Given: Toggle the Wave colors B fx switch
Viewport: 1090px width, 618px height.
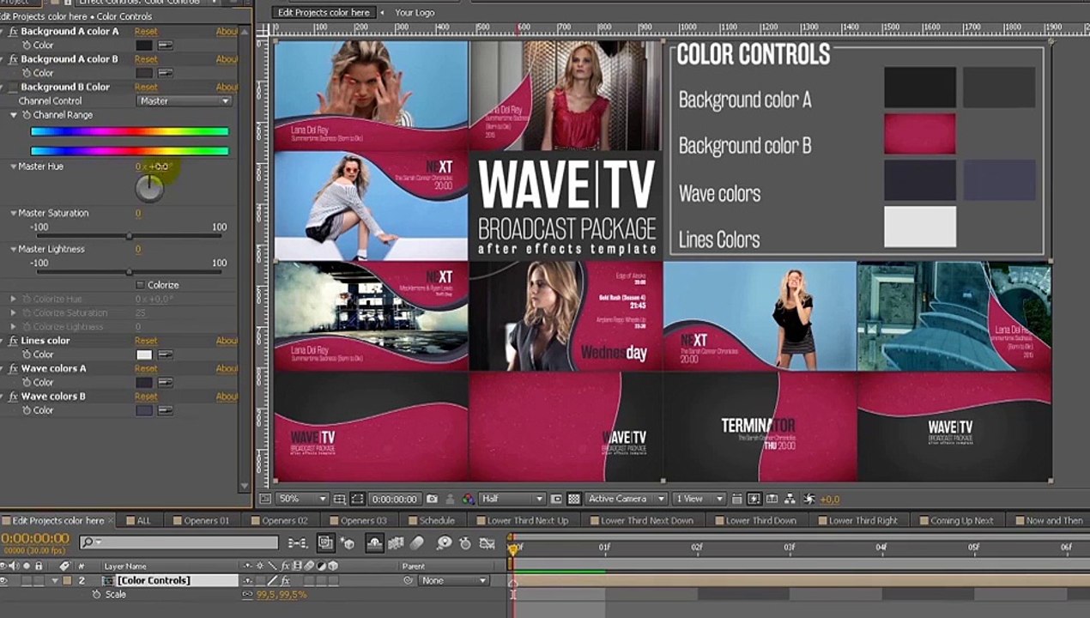Looking at the screenshot, I should pos(13,397).
